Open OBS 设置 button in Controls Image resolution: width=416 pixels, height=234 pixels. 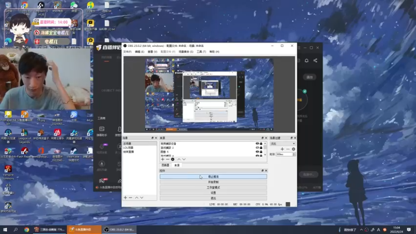[x=213, y=192]
